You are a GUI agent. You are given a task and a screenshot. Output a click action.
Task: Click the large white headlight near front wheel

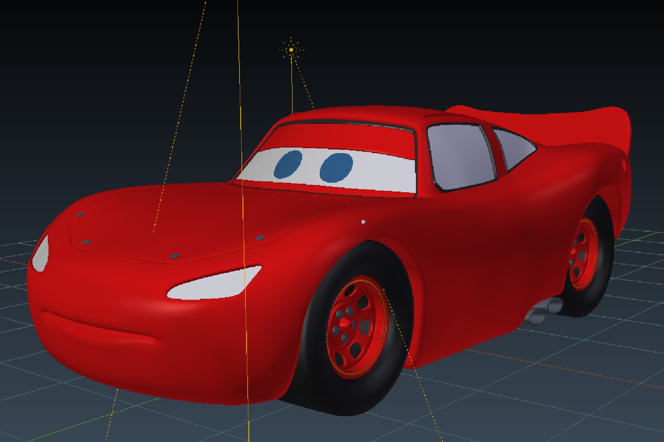(214, 283)
